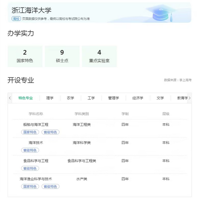Open the 管理学 tab
Viewport: 202px width, 202px height.
[x=114, y=98]
